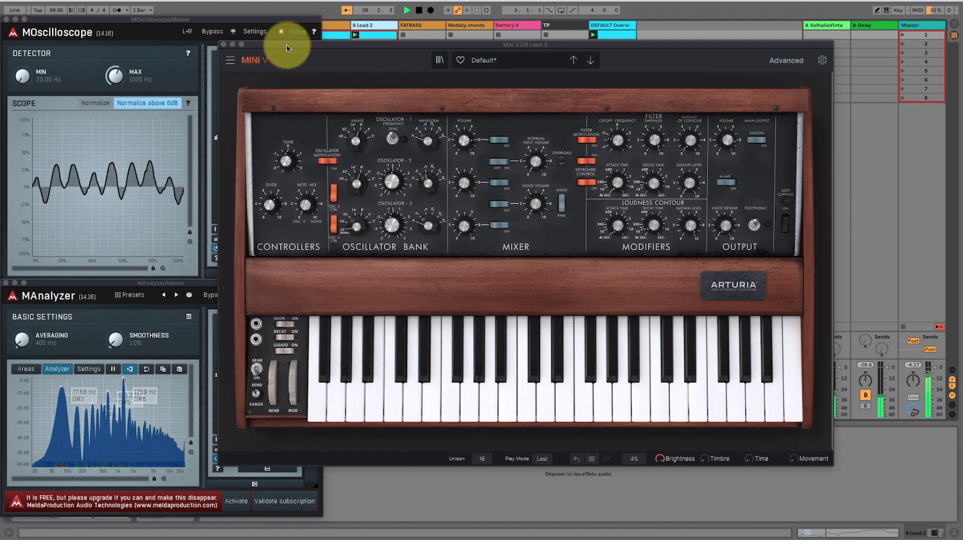
Task: Click Validate subscription button
Action: 284,501
